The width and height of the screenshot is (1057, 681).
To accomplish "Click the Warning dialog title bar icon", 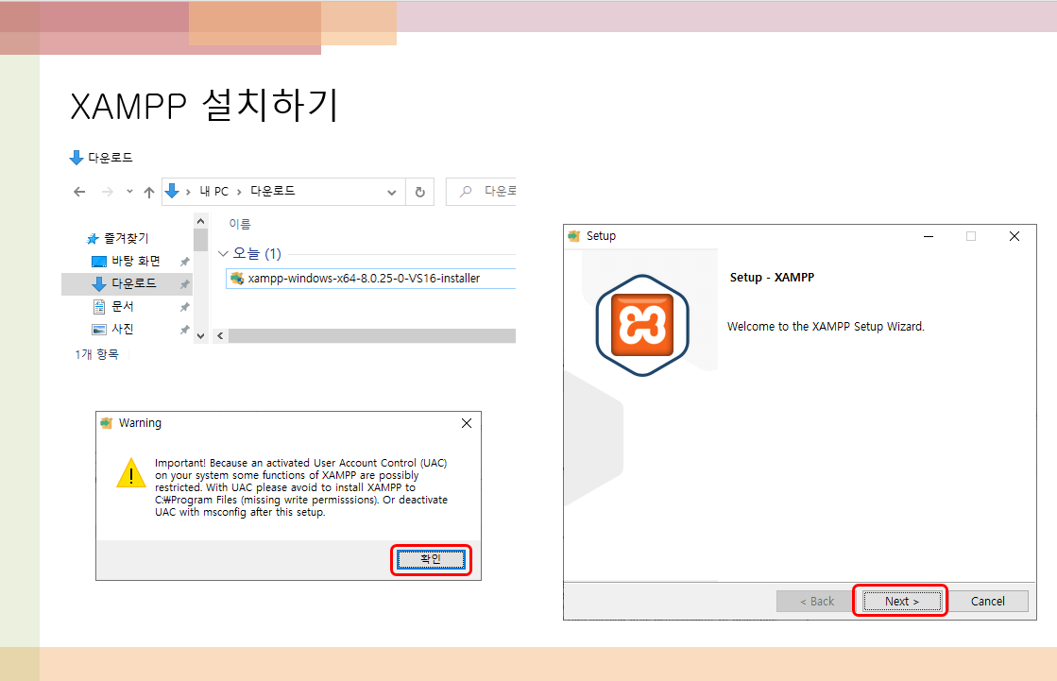I will pyautogui.click(x=107, y=423).
